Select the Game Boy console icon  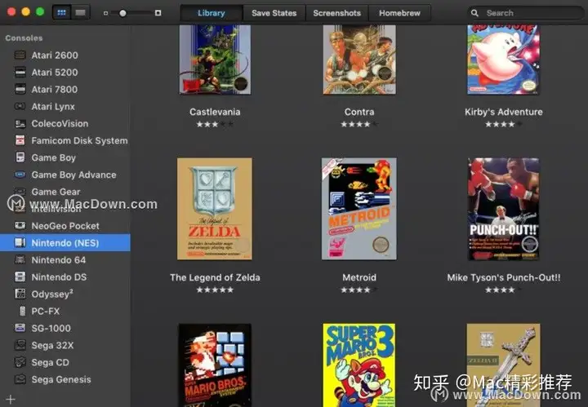click(x=20, y=157)
